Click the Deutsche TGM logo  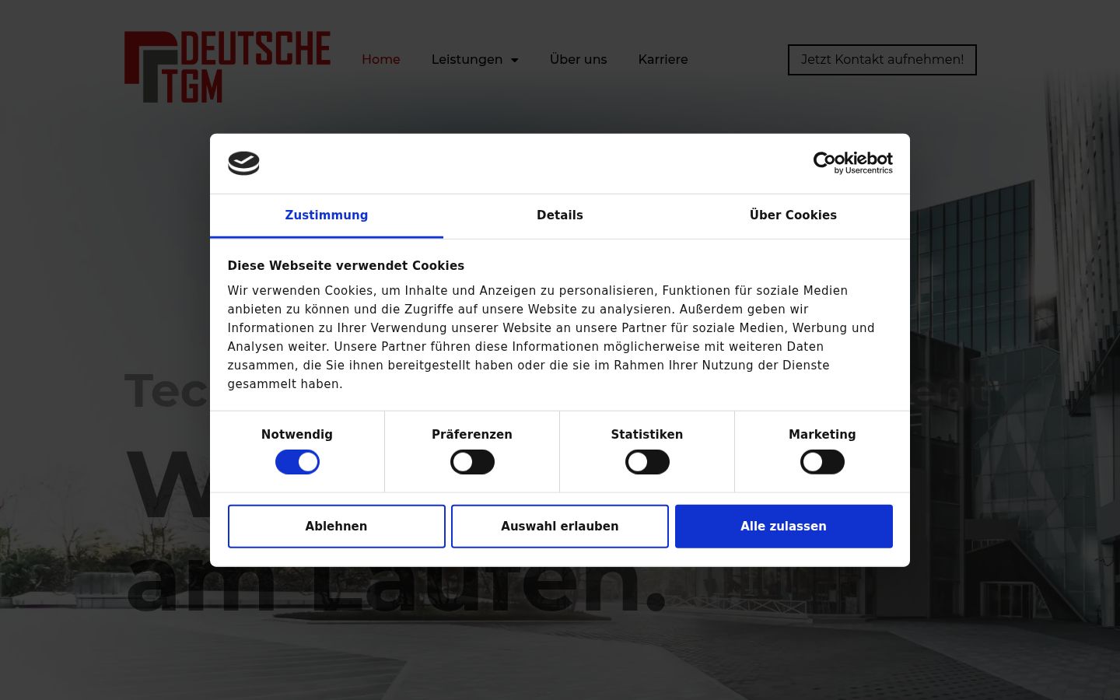[227, 67]
